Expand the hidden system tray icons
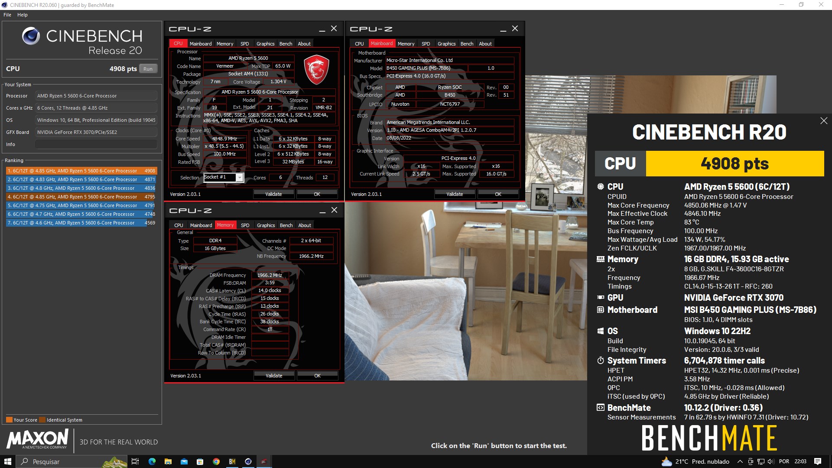Image resolution: width=832 pixels, height=468 pixels. coord(740,461)
